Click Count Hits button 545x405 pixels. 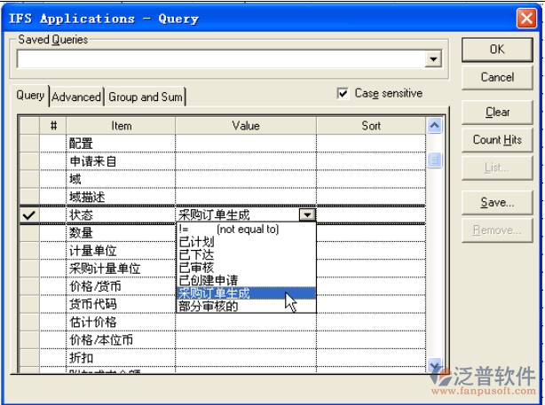pyautogui.click(x=497, y=140)
